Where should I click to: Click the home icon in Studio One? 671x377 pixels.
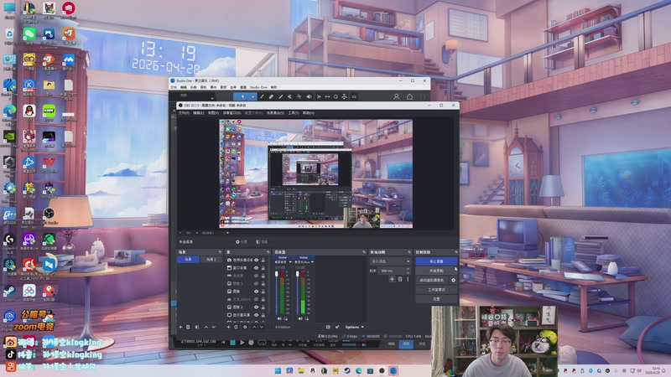click(409, 96)
